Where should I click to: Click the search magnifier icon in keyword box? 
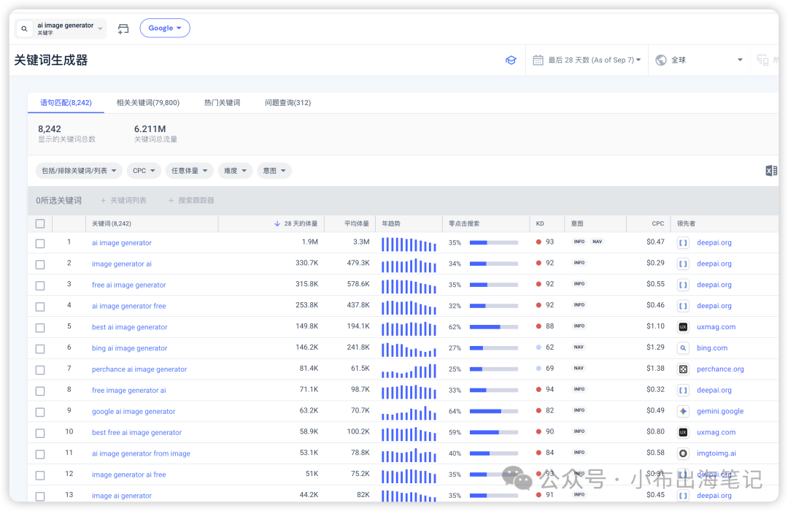point(24,29)
